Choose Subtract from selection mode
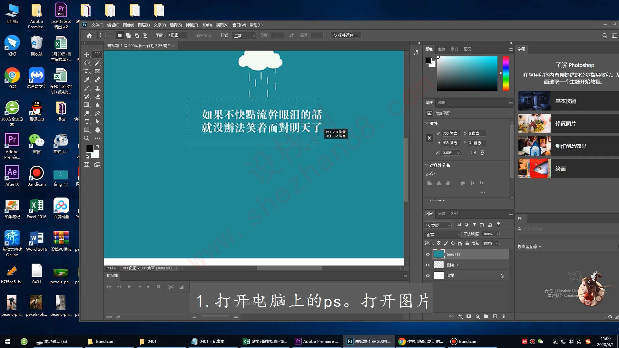Viewport: 619px width, 348px height. 137,35
